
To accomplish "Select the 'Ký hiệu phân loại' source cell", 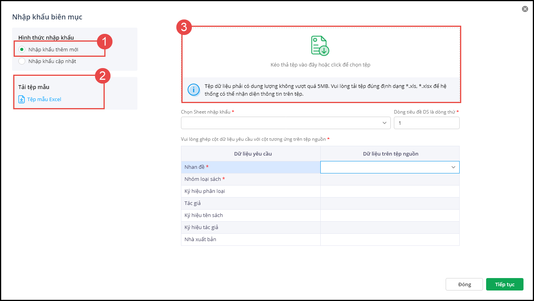I will [x=390, y=191].
